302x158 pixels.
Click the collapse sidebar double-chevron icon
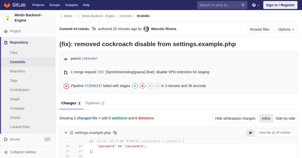pos(6,152)
